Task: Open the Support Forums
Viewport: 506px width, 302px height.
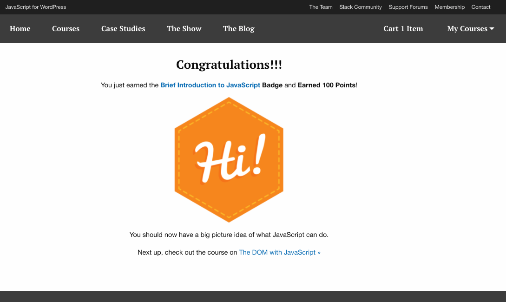Action: click(x=408, y=7)
